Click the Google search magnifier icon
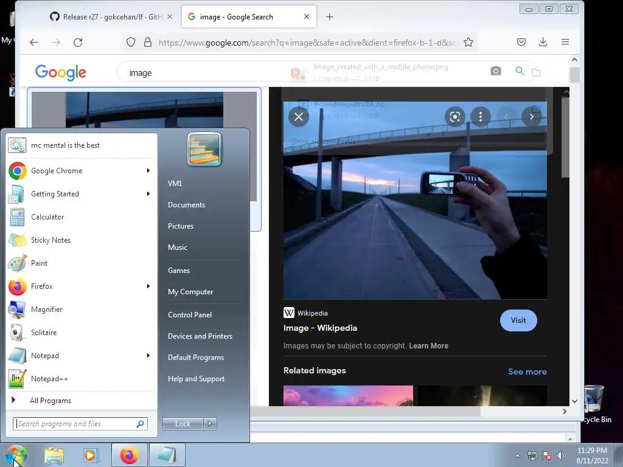 click(520, 71)
